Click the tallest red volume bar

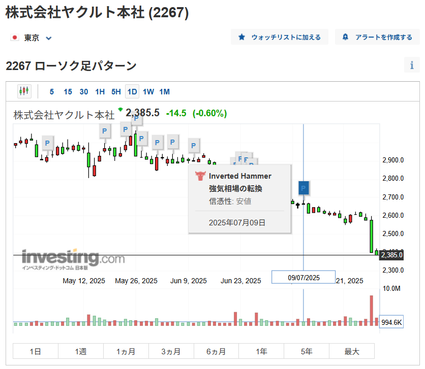point(371,310)
